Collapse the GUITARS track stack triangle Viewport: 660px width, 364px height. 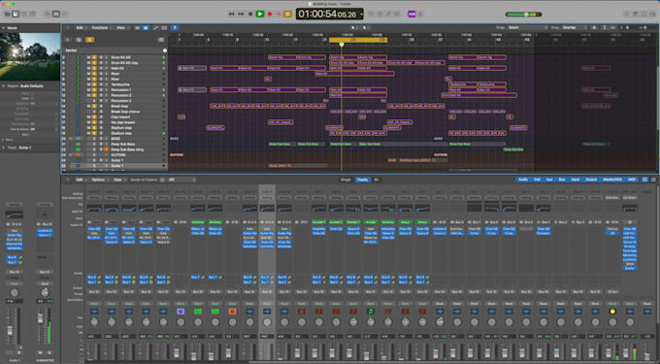click(70, 155)
